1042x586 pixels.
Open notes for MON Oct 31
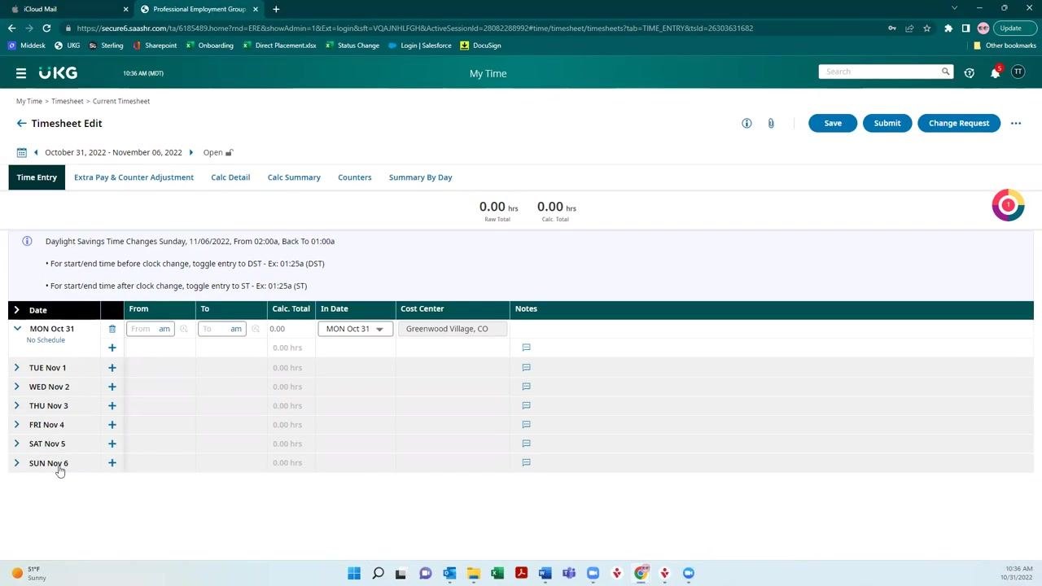[526, 348]
